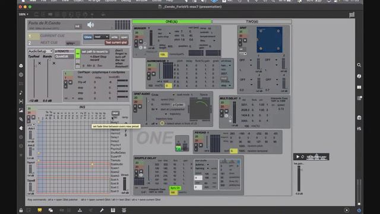The image size is (380, 214).
Task: Toggle the yellow circle 'detect when in front of LS'
Action: (162, 123)
